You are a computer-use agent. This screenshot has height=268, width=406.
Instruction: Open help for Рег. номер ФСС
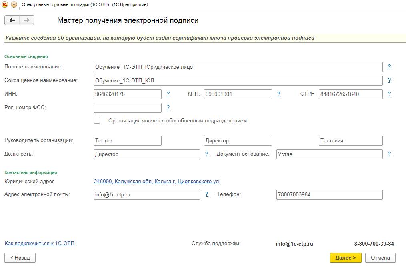[x=168, y=108]
